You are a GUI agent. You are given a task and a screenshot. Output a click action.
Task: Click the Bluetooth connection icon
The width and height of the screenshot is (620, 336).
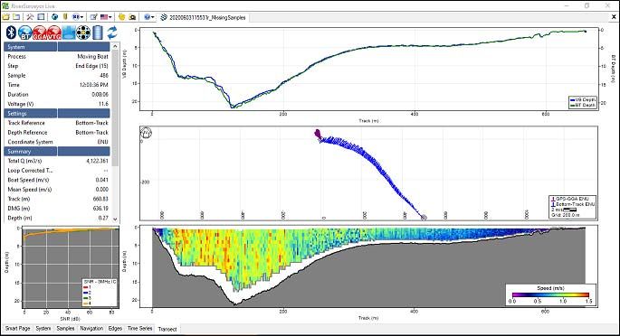click(11, 33)
